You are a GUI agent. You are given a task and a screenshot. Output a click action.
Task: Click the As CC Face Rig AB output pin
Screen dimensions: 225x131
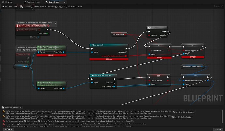(x=114, y=86)
